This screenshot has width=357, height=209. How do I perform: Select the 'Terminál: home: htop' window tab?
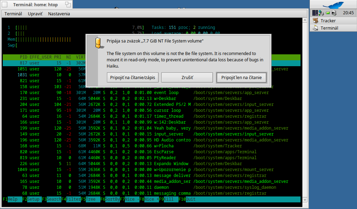tap(36, 5)
